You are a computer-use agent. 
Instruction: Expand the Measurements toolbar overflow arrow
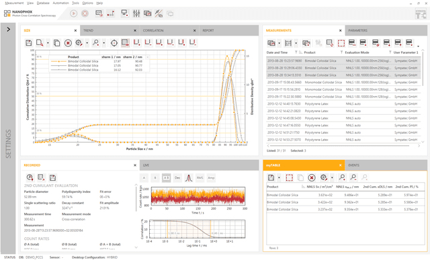418,46
